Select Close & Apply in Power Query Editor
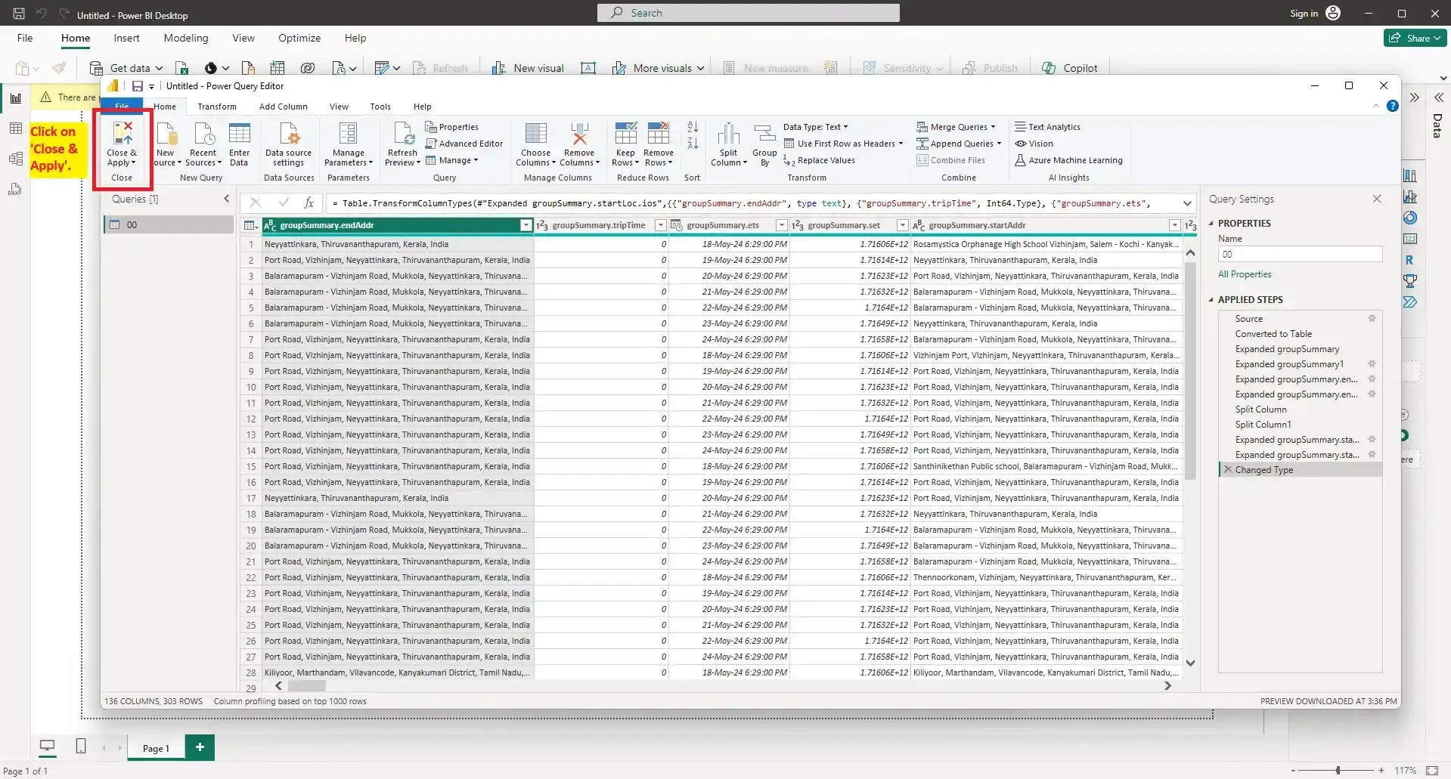This screenshot has height=779, width=1451. (122, 145)
